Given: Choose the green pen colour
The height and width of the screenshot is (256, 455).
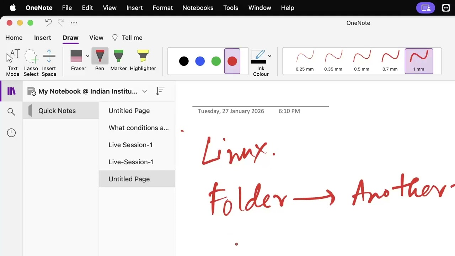Looking at the screenshot, I should (216, 61).
